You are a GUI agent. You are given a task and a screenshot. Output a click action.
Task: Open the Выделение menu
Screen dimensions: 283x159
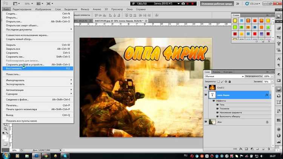pyautogui.click(x=71, y=9)
